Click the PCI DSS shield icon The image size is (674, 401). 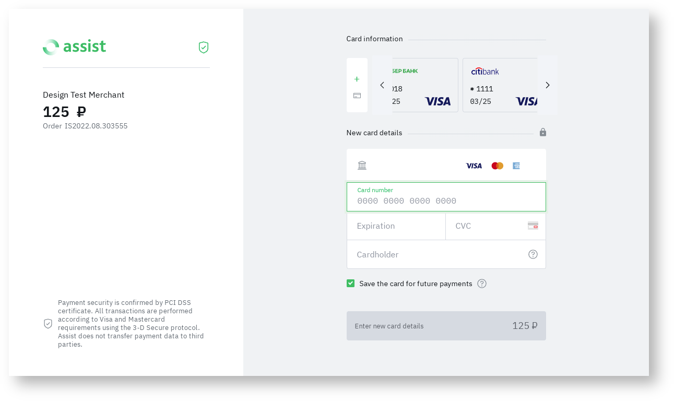[x=48, y=324]
